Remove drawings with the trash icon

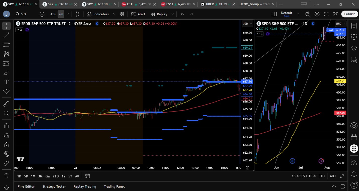[7, 175]
